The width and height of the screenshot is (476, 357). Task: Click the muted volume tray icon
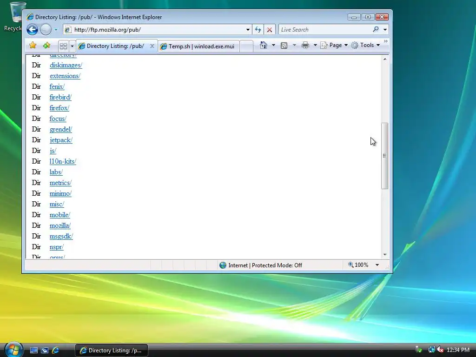coord(440,350)
